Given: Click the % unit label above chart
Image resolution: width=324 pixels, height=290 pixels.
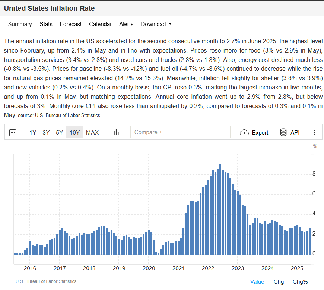Looking at the screenshot, I should pos(315,146).
